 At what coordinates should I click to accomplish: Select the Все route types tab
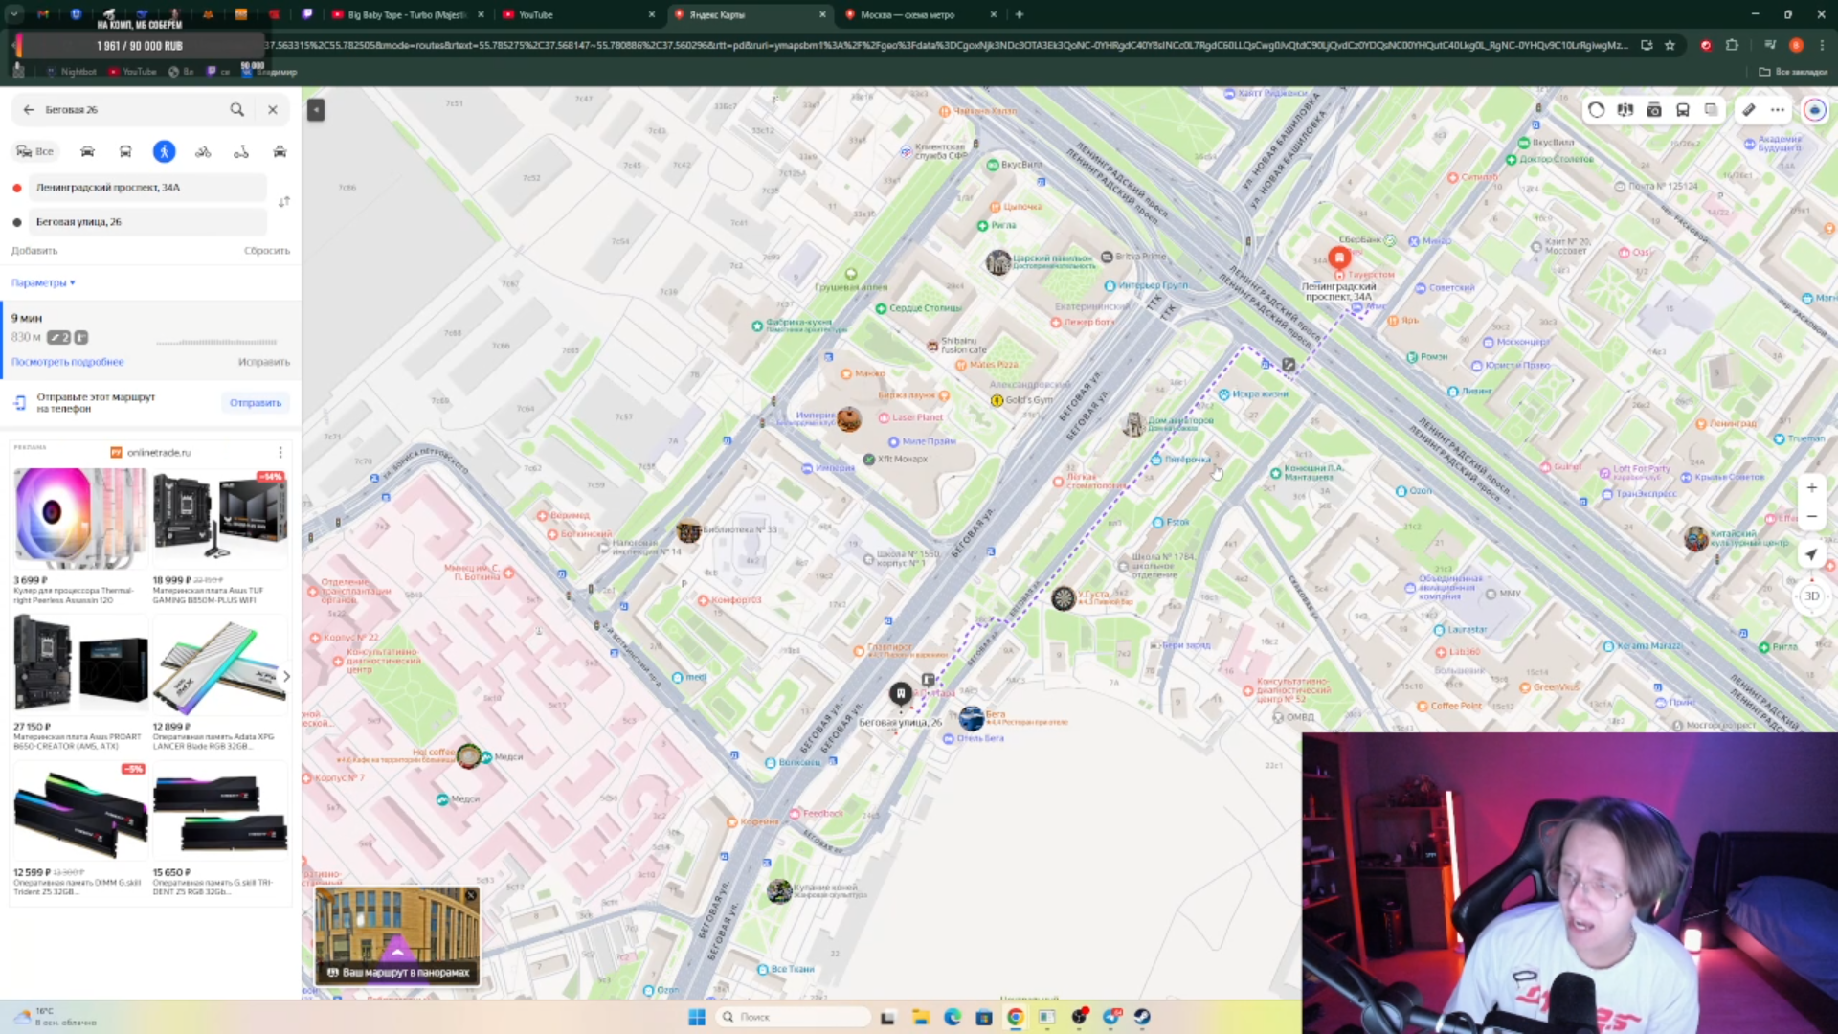click(x=35, y=151)
